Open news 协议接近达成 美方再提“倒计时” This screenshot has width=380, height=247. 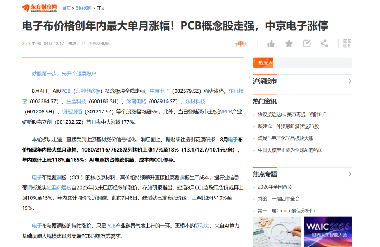pos(292,115)
